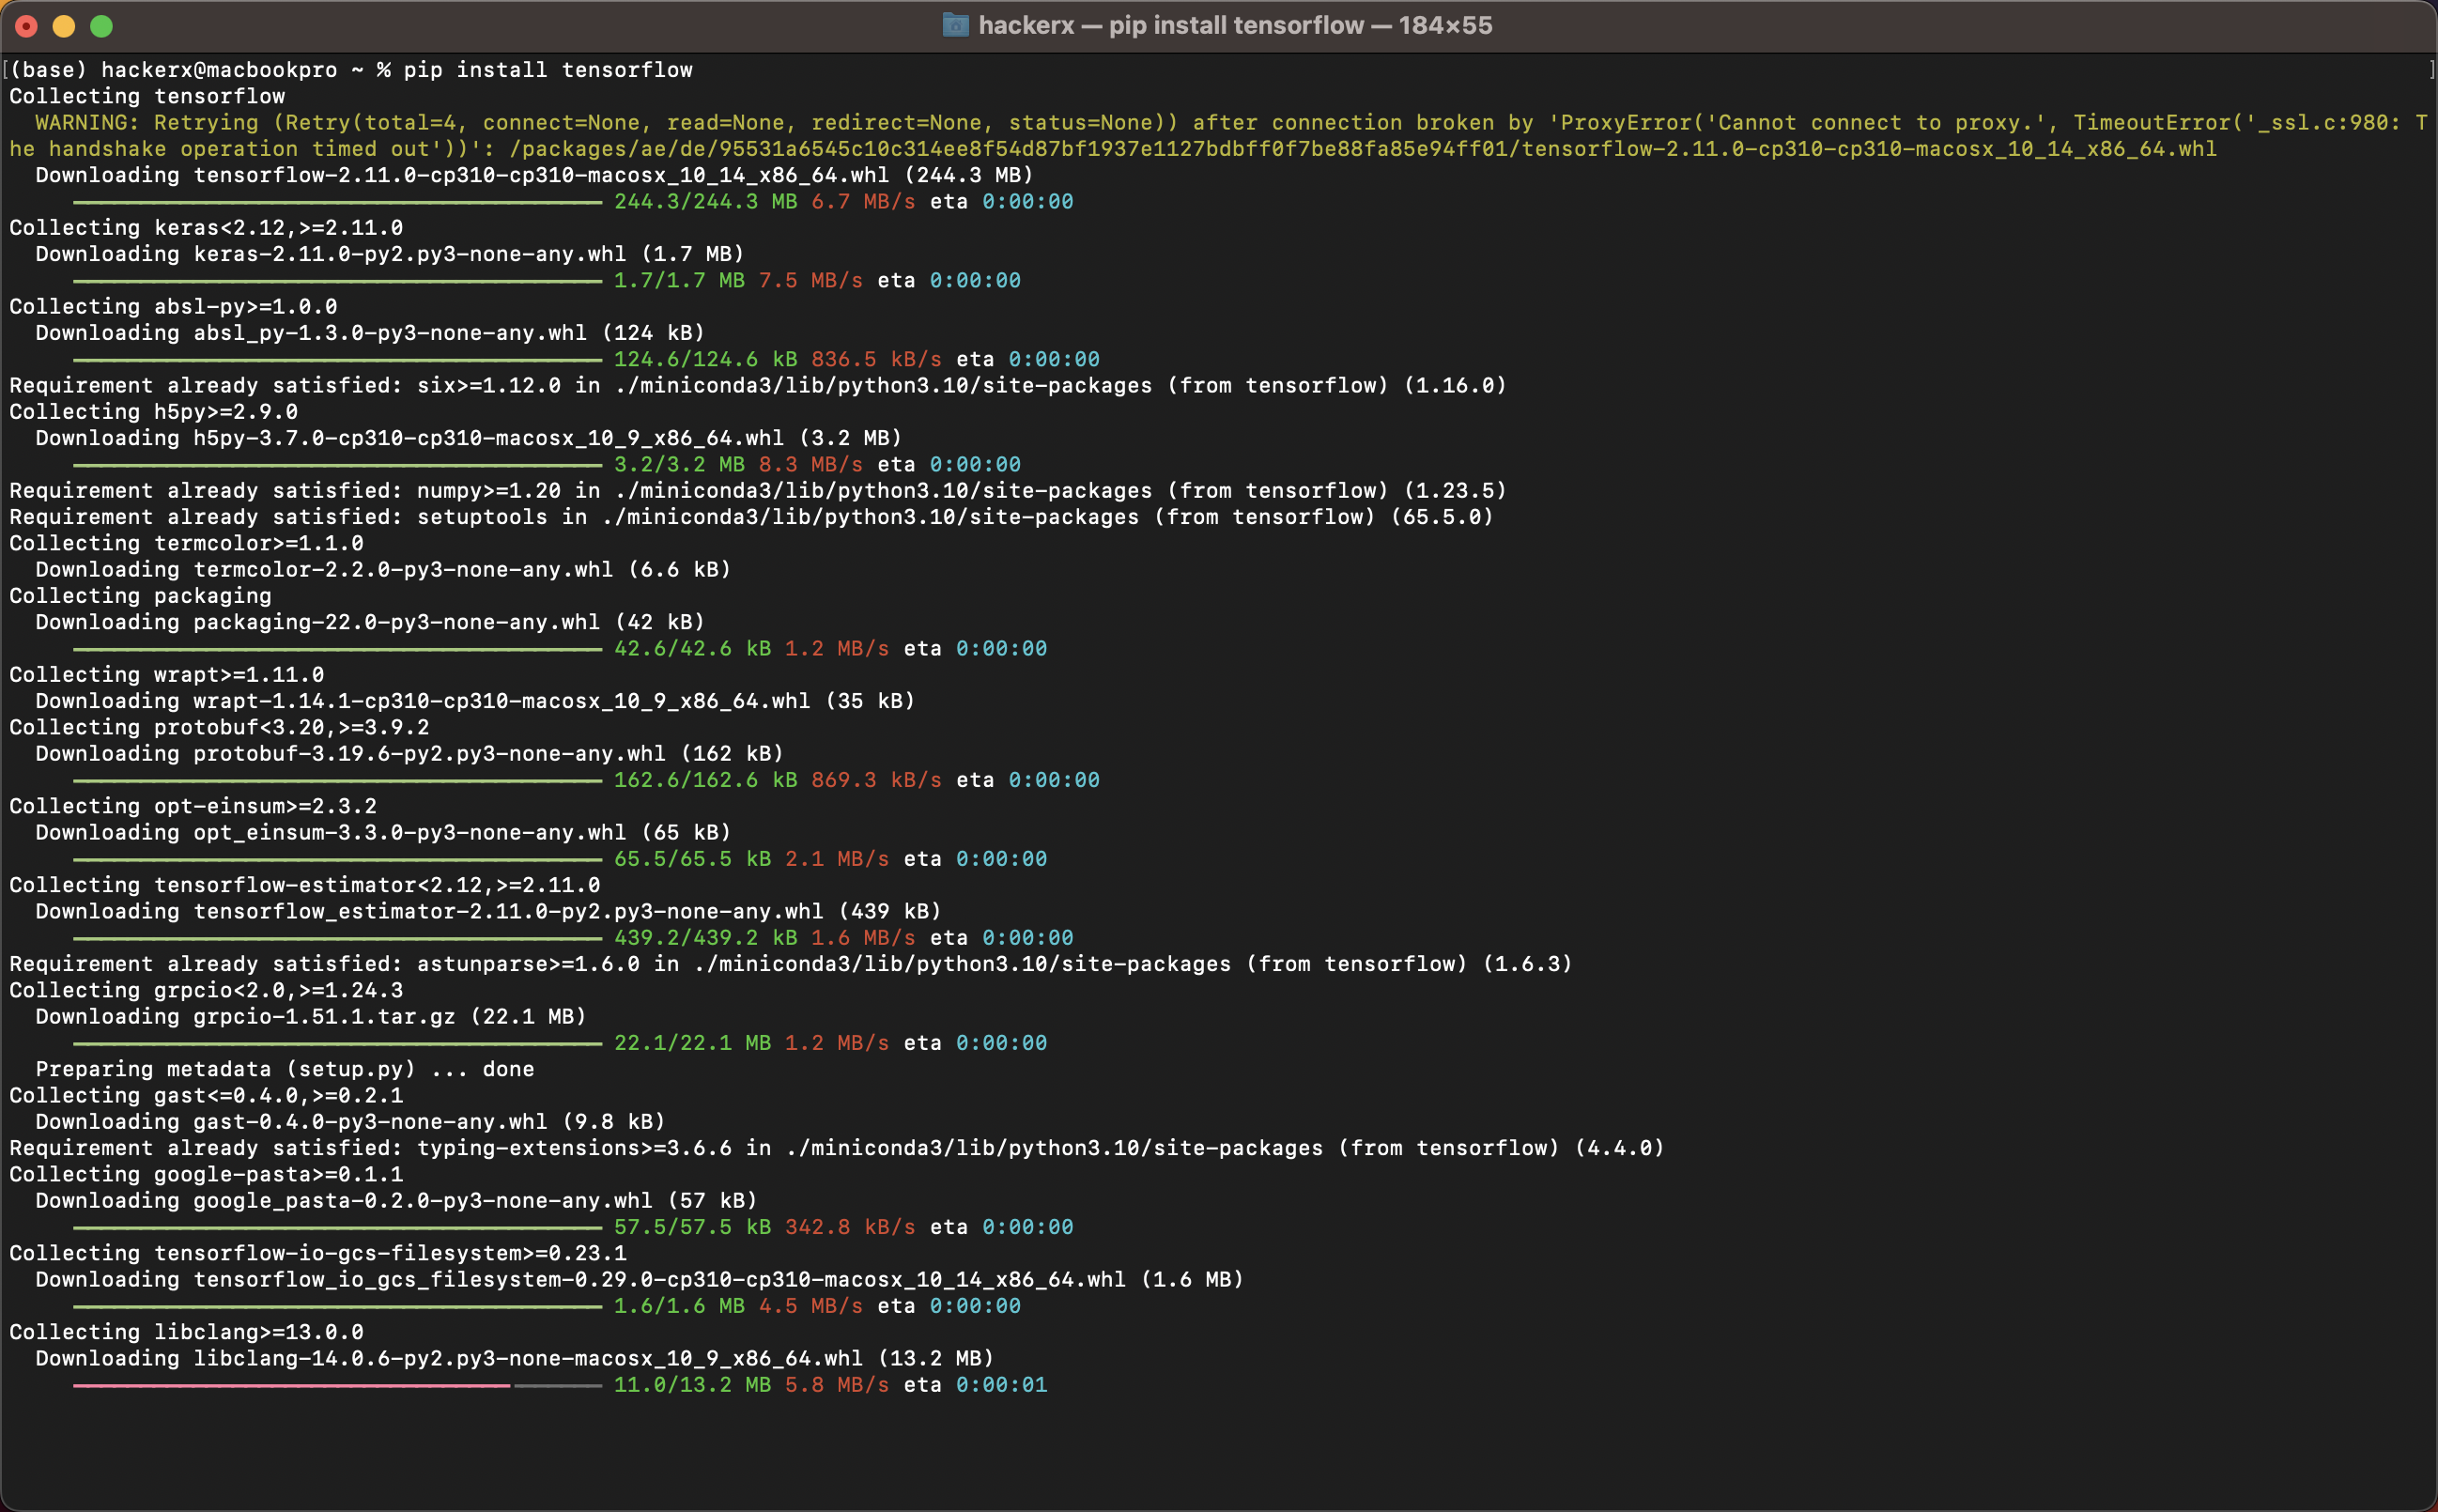Image resolution: width=2438 pixels, height=1512 pixels.
Task: Maximize the terminal with the green button
Action: click(x=101, y=26)
